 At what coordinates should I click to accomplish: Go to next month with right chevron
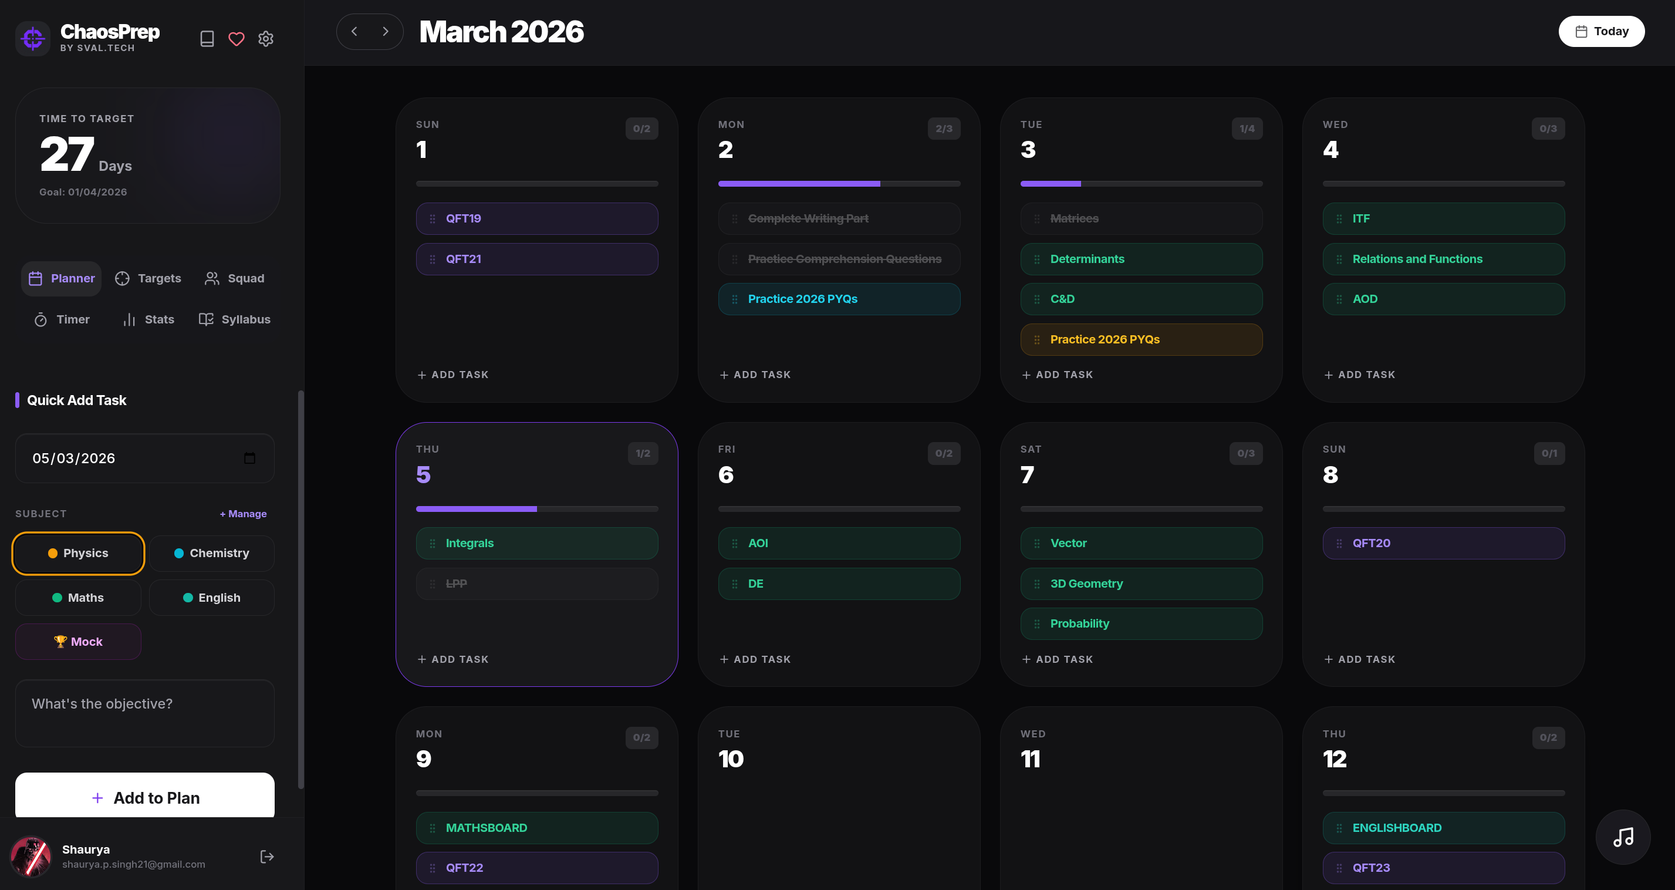click(385, 31)
